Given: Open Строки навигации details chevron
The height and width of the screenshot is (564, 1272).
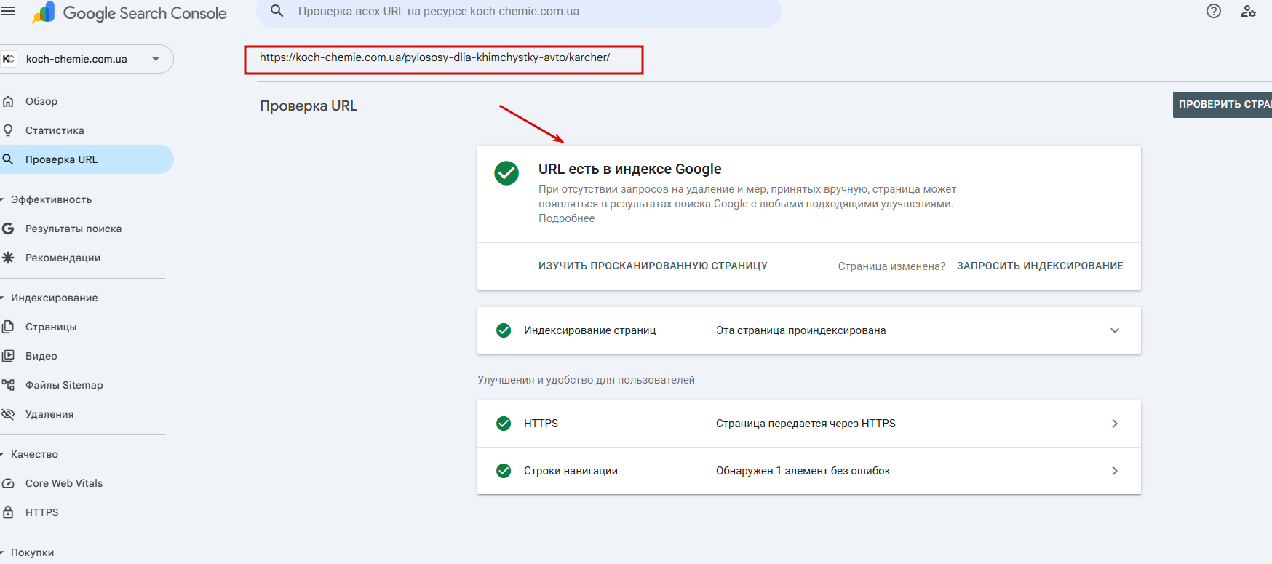Looking at the screenshot, I should (x=1114, y=471).
